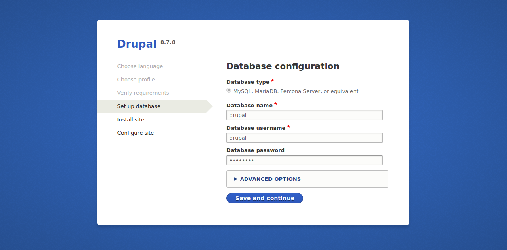Click the Drupal site title
Screen dimensions: 507x250
(x=137, y=44)
